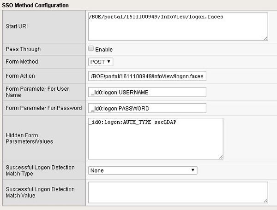Click the Start URI text area
Image resolution: width=277 pixels, height=210 pixels.
[x=177, y=26]
